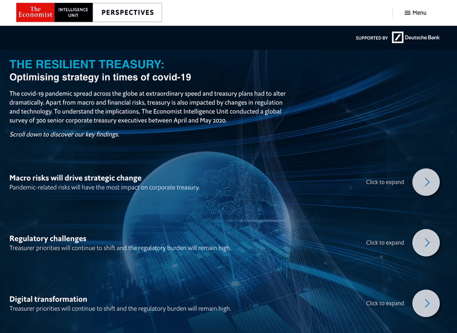Image resolution: width=457 pixels, height=333 pixels.
Task: Select the 'Digital transformation' heading
Action: coord(48,299)
